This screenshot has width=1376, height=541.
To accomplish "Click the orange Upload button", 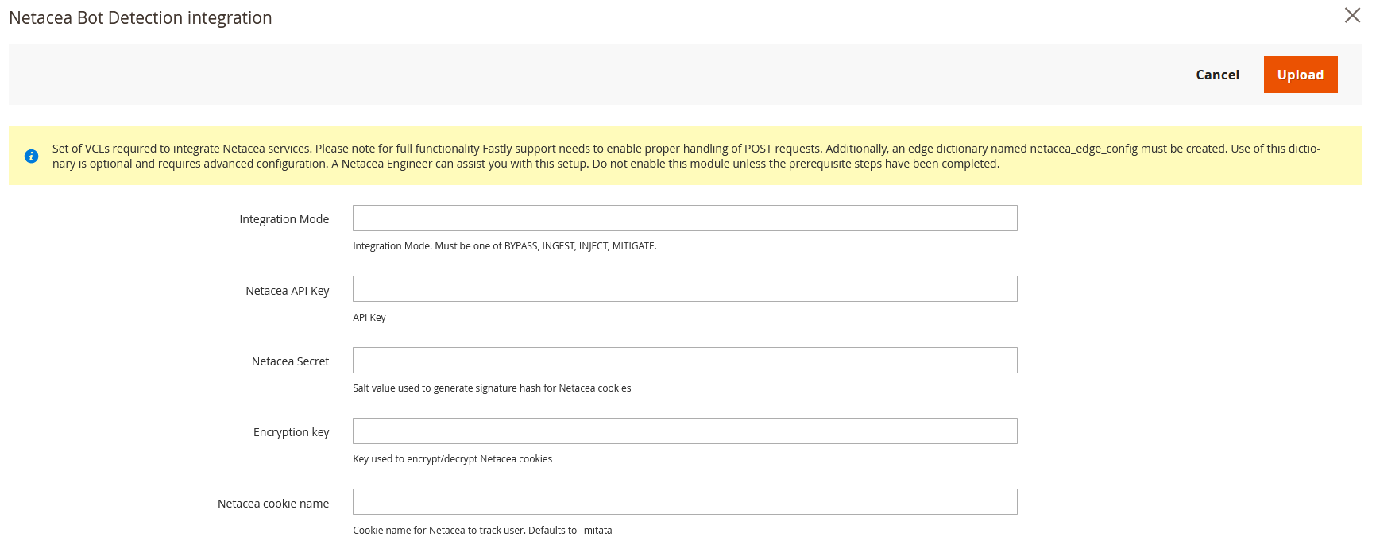I will pos(1300,75).
